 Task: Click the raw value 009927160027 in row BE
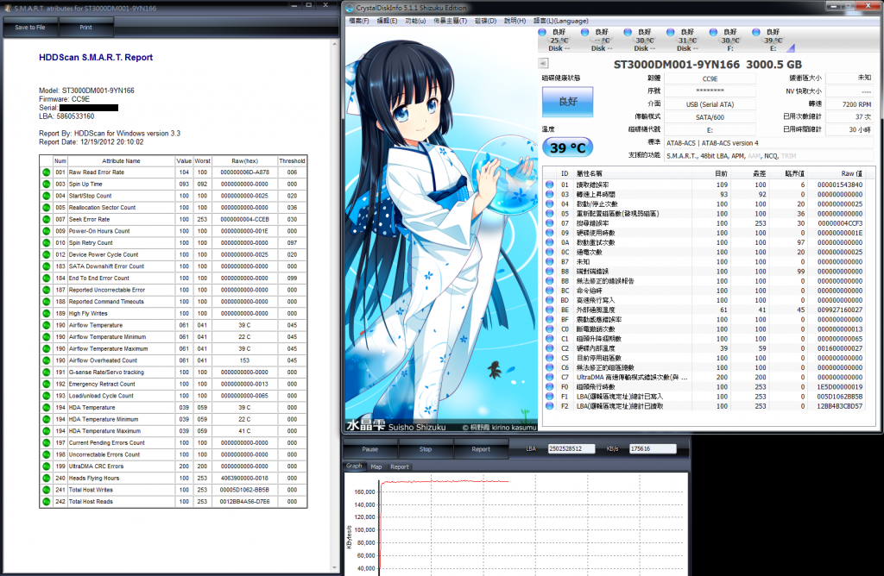(840, 310)
